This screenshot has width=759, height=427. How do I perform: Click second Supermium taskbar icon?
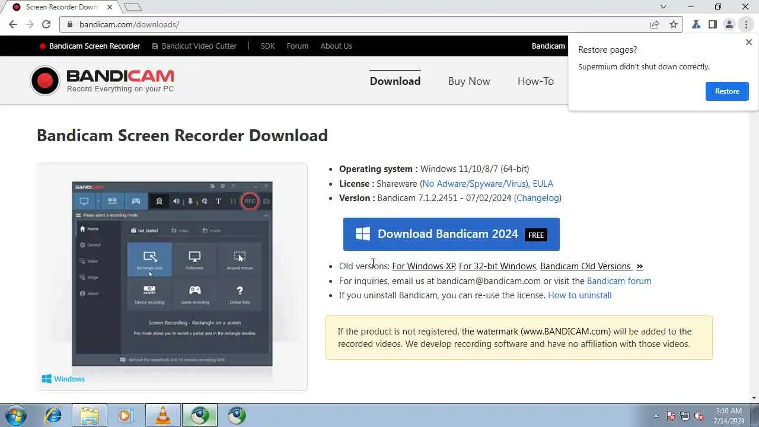[x=237, y=415]
